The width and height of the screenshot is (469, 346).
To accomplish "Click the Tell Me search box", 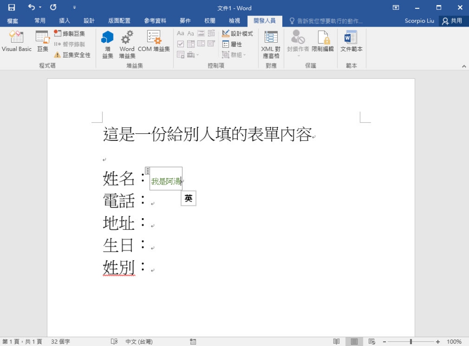I will click(326, 21).
